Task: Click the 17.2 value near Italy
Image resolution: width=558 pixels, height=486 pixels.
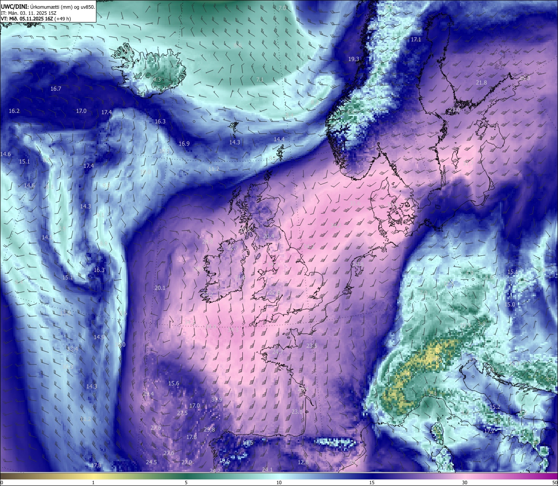Action: click(x=490, y=431)
